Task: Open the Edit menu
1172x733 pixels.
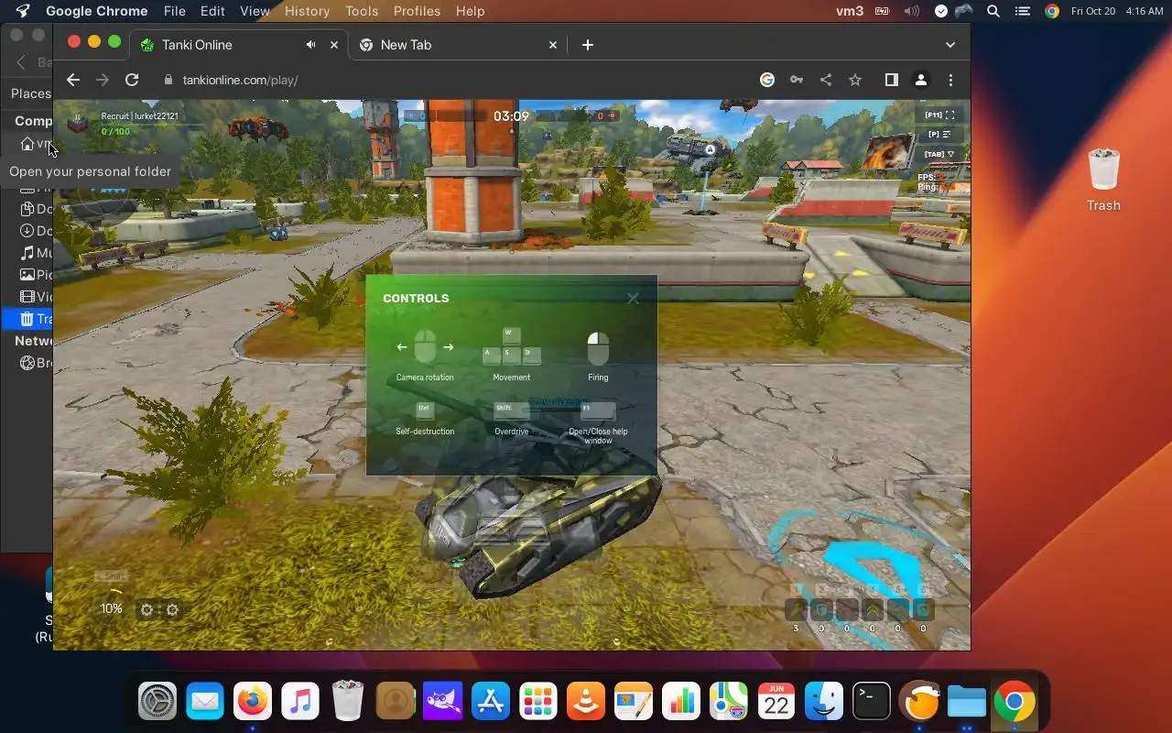Action: 212,11
